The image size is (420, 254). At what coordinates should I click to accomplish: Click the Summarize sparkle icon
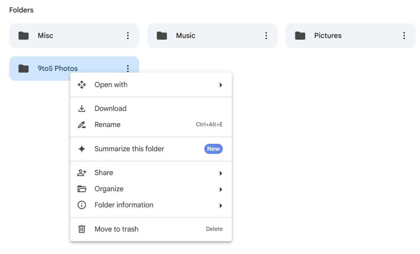pyautogui.click(x=82, y=149)
